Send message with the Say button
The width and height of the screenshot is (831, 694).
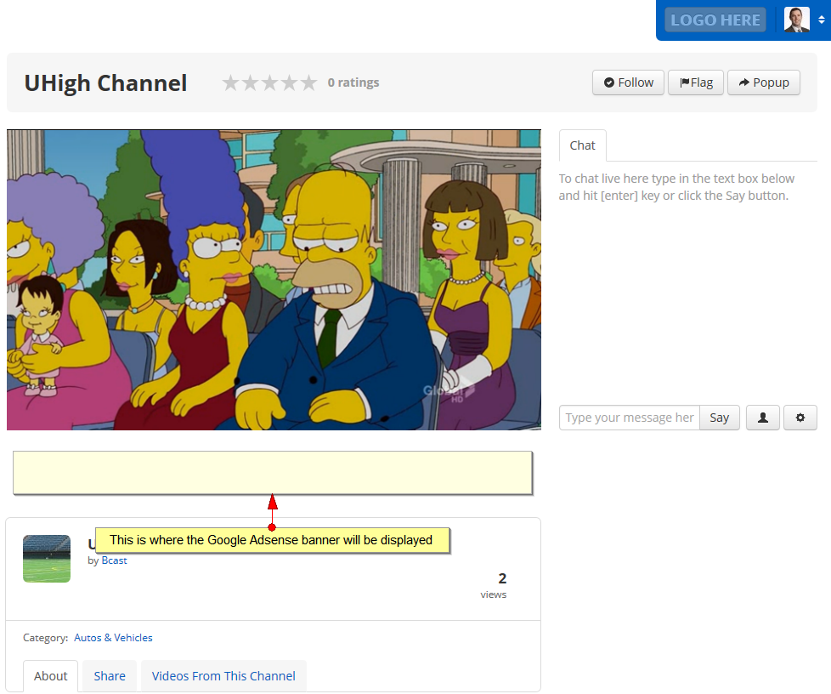(x=719, y=418)
